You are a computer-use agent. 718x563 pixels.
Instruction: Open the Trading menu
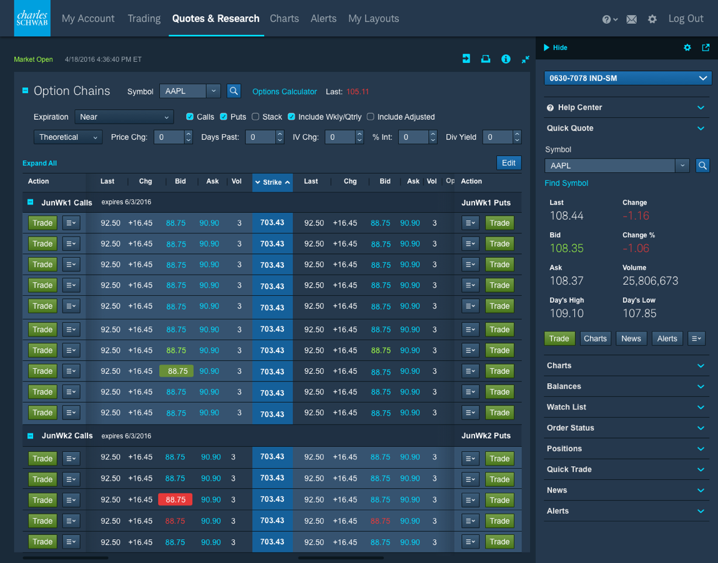[144, 19]
